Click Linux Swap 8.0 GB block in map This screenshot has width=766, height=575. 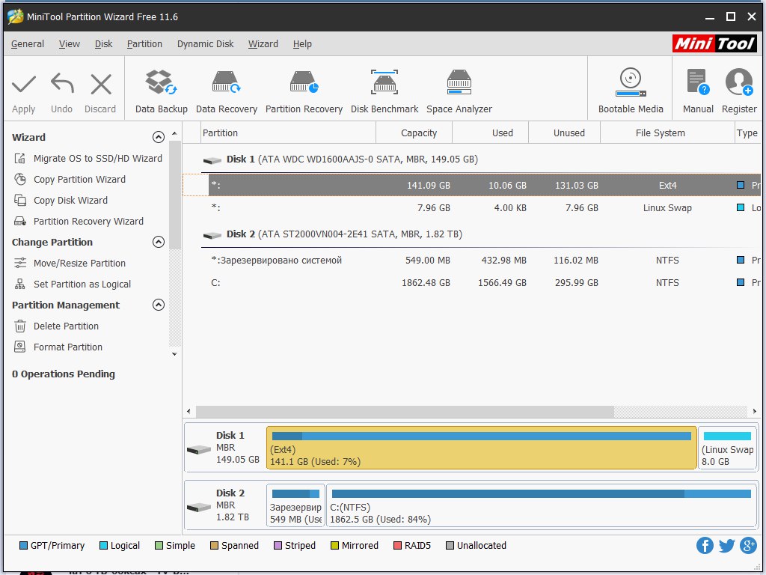click(x=727, y=448)
